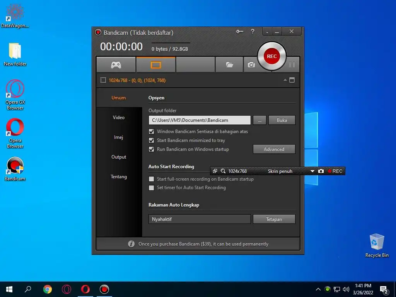Click the 1024x768 size on floating bar

[x=237, y=171]
